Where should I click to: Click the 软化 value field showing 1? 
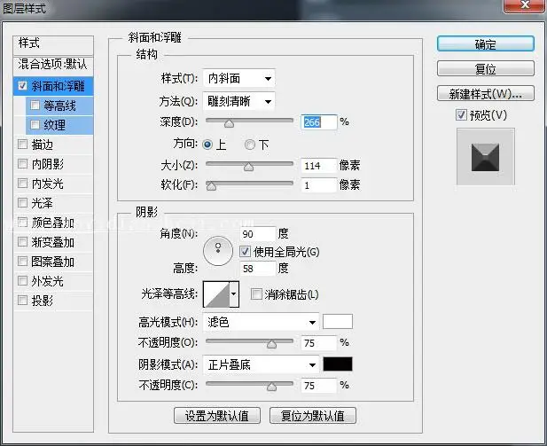click(319, 185)
